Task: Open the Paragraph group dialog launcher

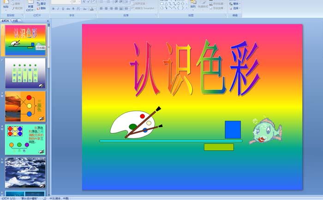Action: pyautogui.click(x=156, y=15)
